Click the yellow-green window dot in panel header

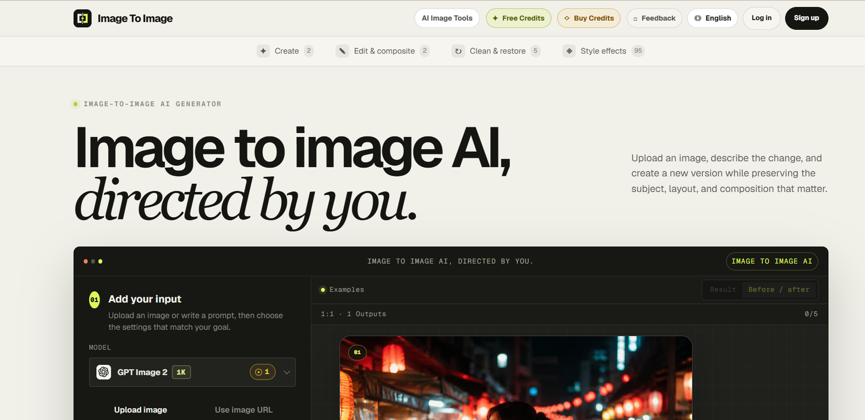(x=100, y=262)
